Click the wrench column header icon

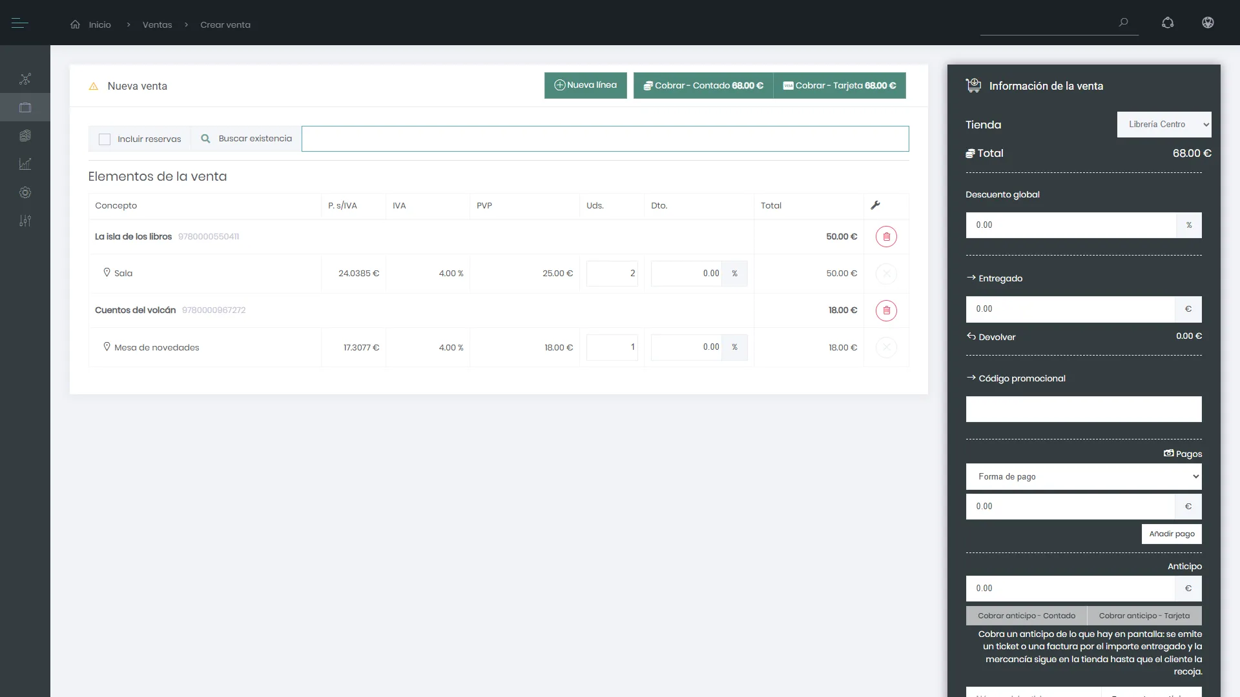click(x=875, y=205)
